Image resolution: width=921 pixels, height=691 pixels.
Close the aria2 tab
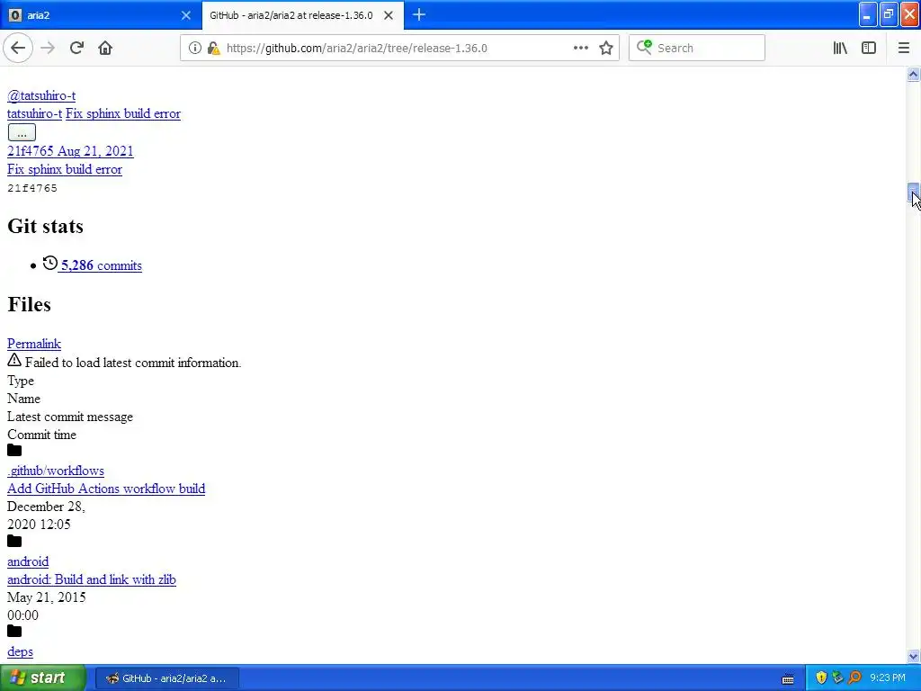pyautogui.click(x=186, y=15)
